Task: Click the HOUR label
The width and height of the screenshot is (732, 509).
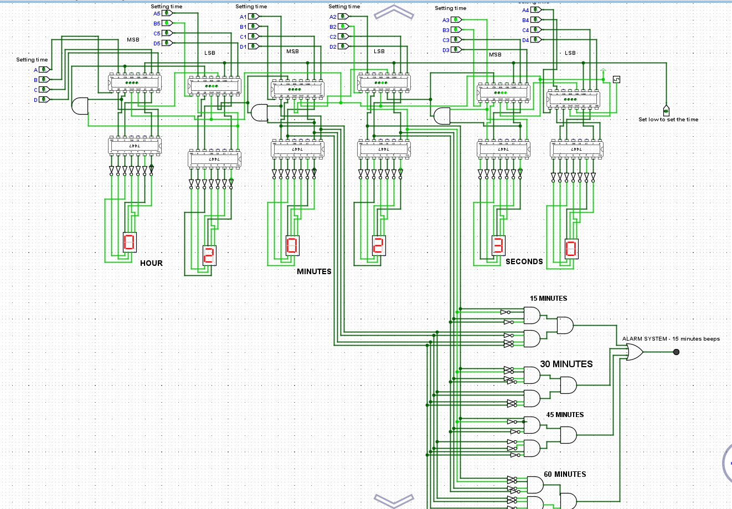Action: pos(151,263)
